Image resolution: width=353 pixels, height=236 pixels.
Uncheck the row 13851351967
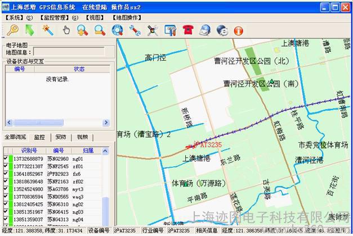click(6, 211)
